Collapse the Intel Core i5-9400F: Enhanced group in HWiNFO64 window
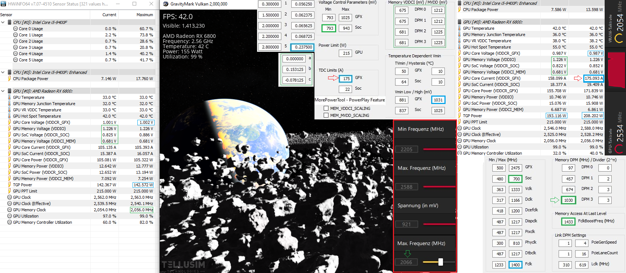Screen dimensions: 626x273 pos(3,72)
